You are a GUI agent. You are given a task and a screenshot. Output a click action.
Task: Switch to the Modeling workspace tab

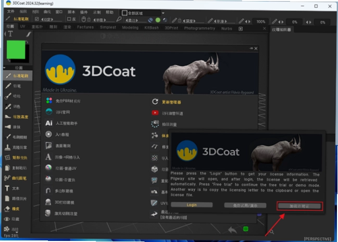coord(130,28)
